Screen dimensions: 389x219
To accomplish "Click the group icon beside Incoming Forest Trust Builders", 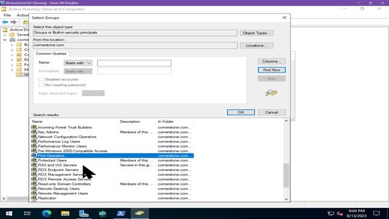I will [34, 127].
